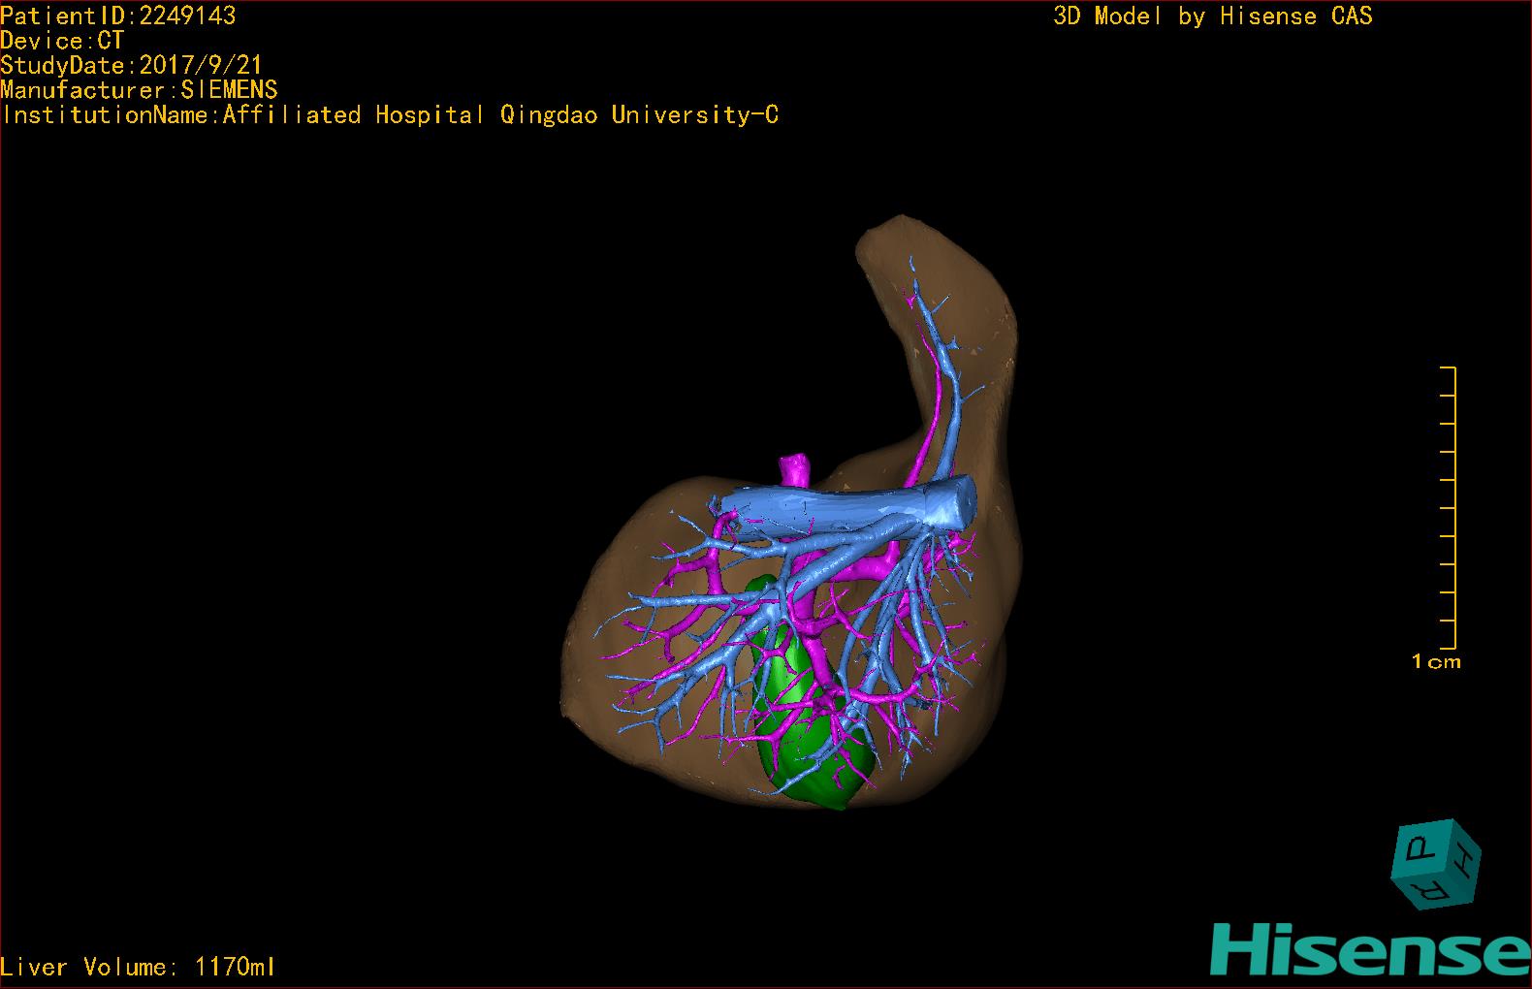Click the orientation cube in the corner
The height and width of the screenshot is (989, 1532).
tap(1436, 864)
